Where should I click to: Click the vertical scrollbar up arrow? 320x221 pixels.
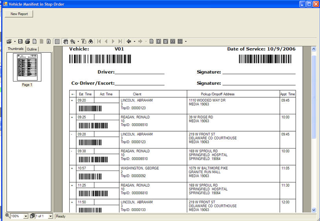314,49
